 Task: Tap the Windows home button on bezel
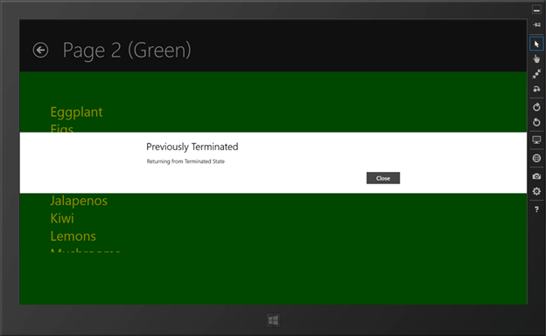(x=273, y=320)
